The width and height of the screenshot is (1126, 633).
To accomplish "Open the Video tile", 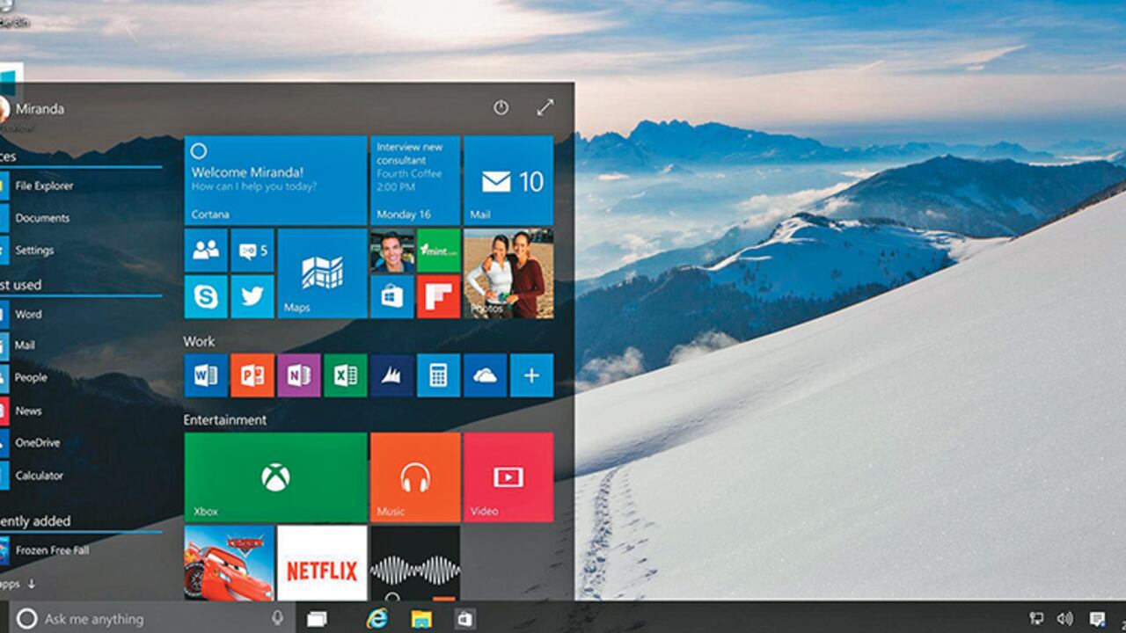I will tap(508, 477).
